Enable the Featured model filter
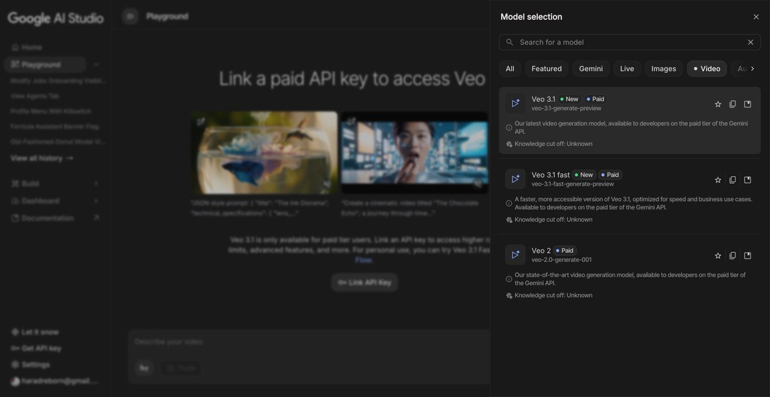This screenshot has width=770, height=397. pos(546,68)
